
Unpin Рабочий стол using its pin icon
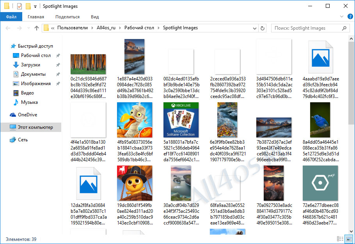coord(58,55)
